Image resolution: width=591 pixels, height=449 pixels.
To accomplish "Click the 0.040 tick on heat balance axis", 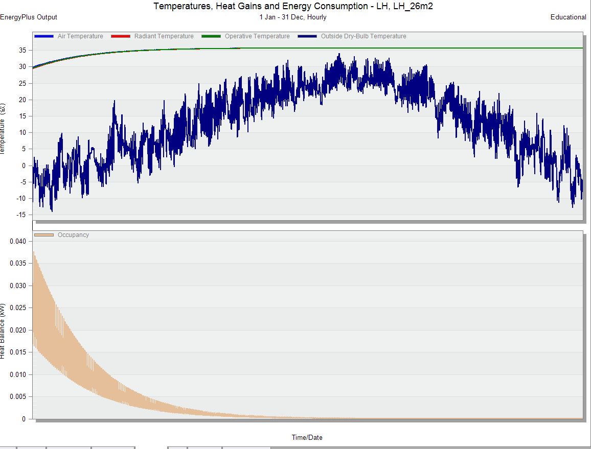I will (17, 241).
